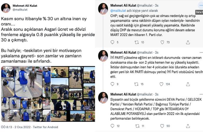The image size is (203, 132).
Task: Reply to the İYİ PARTİ tweet
Action: click(112, 84)
